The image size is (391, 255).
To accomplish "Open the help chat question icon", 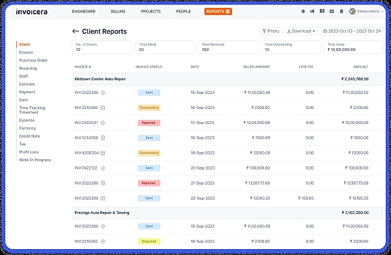I will pos(322,12).
